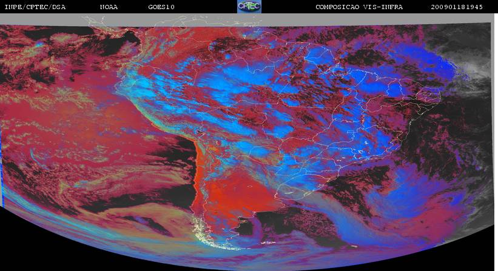Screen dimensions: 498x271
Task: Click the COMPOSICAO VIS-INFRA title text
Action: 359,7
